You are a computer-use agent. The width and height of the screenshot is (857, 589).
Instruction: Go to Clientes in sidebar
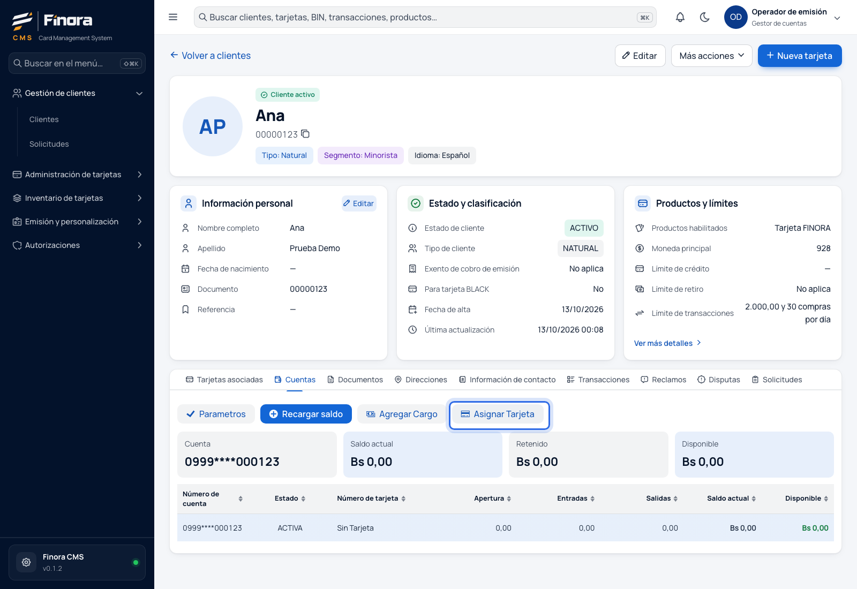click(x=44, y=119)
